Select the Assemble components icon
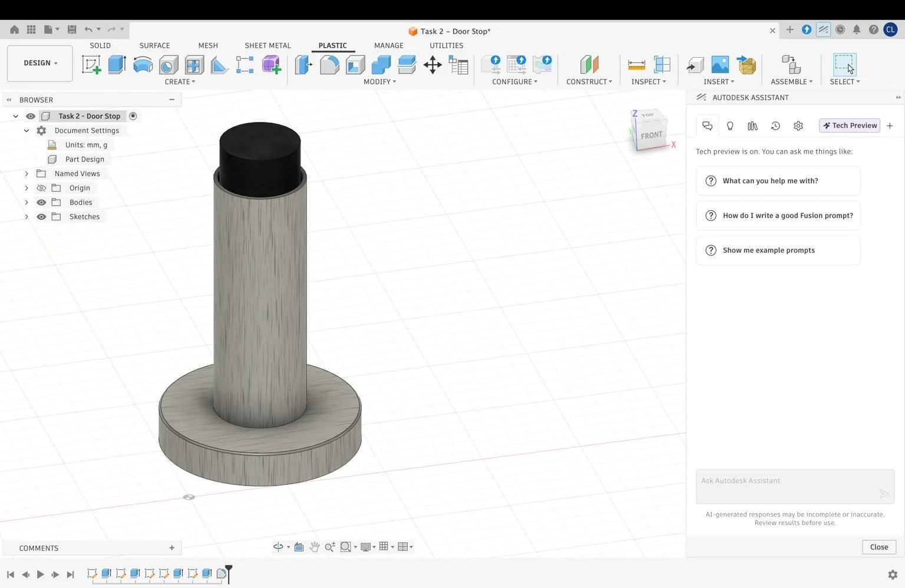Viewport: 905px width, 588px height. (x=791, y=64)
